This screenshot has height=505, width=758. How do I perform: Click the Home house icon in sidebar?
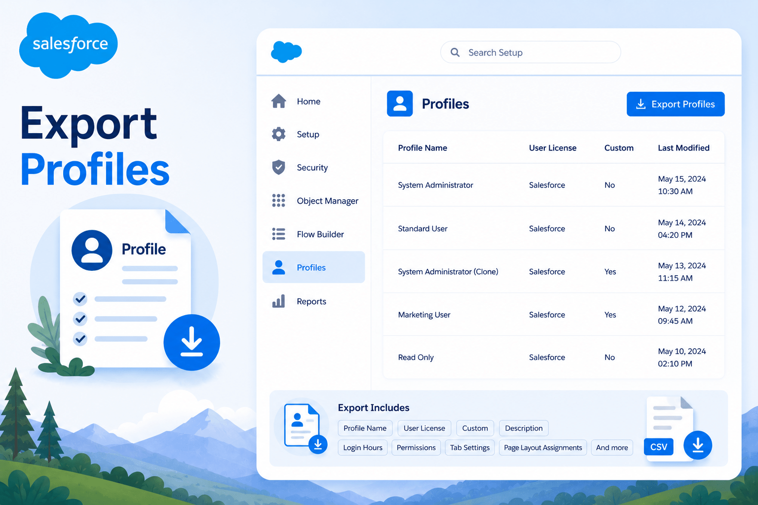[x=279, y=101]
